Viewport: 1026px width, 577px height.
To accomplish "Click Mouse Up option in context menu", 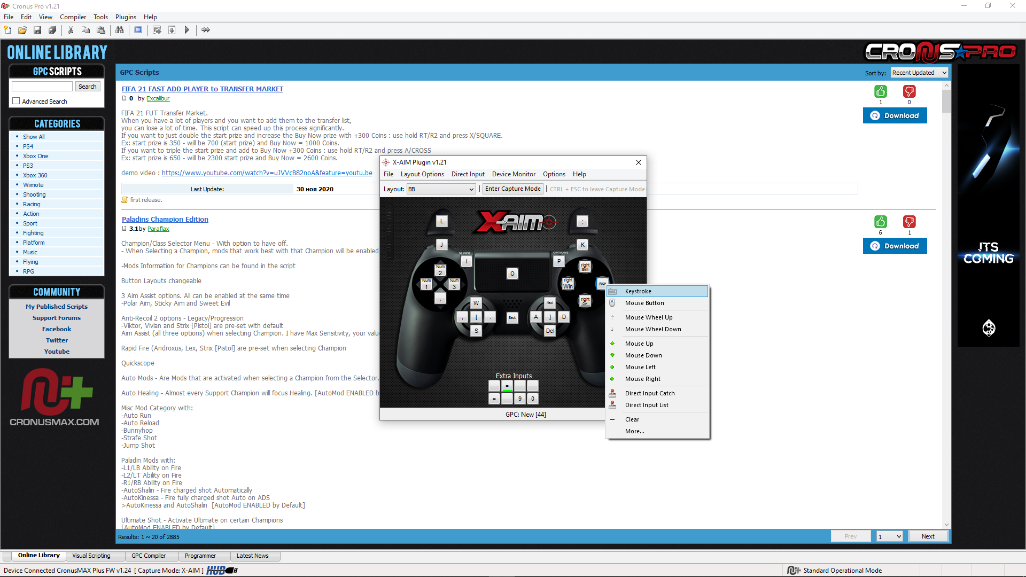I will pos(639,343).
